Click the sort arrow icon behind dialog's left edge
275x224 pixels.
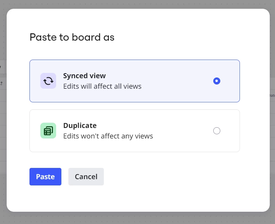(x=1, y=83)
